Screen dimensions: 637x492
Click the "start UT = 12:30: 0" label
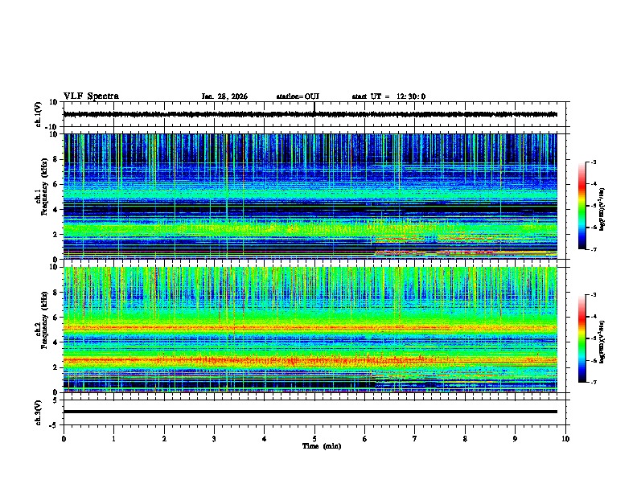click(x=388, y=96)
